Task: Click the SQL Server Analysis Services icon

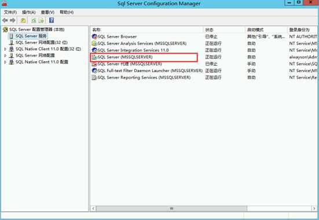Action: pyautogui.click(x=94, y=43)
